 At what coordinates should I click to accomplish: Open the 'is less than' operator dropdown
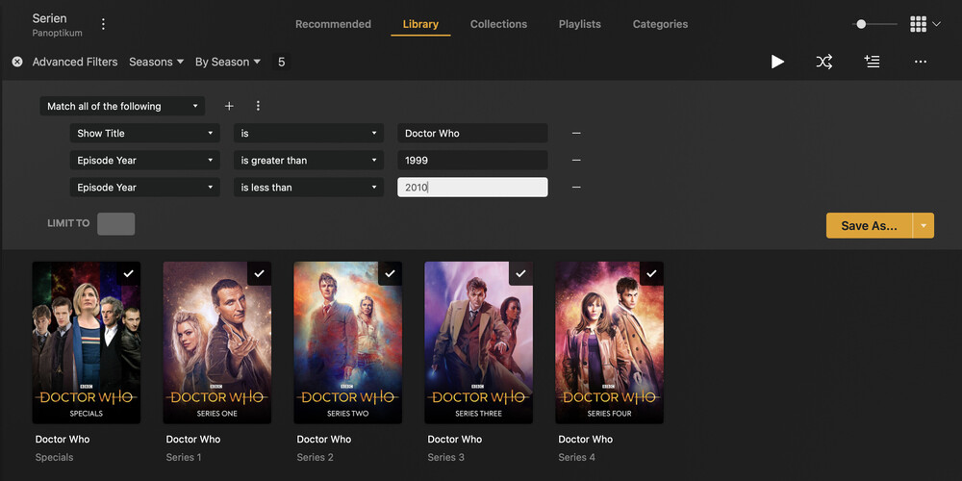point(309,188)
